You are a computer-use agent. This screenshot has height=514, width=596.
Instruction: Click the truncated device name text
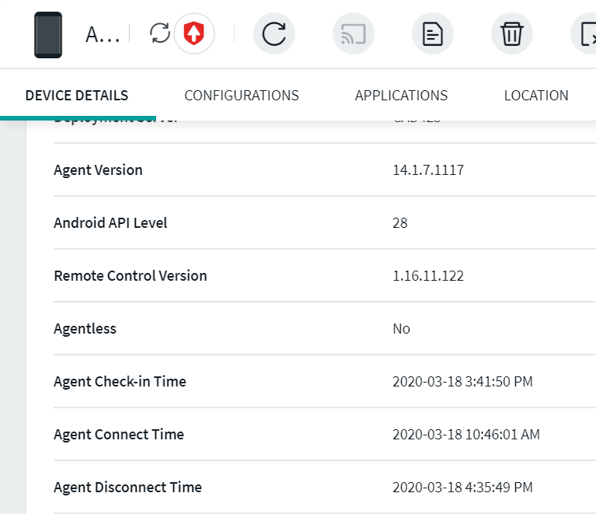102,35
